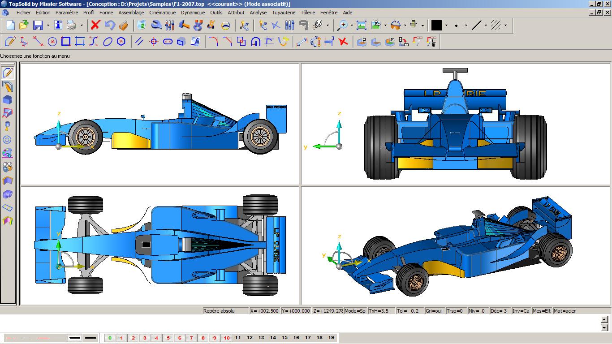612x344 pixels.
Task: Pick the rectangle drawing tool
Action: point(66,42)
